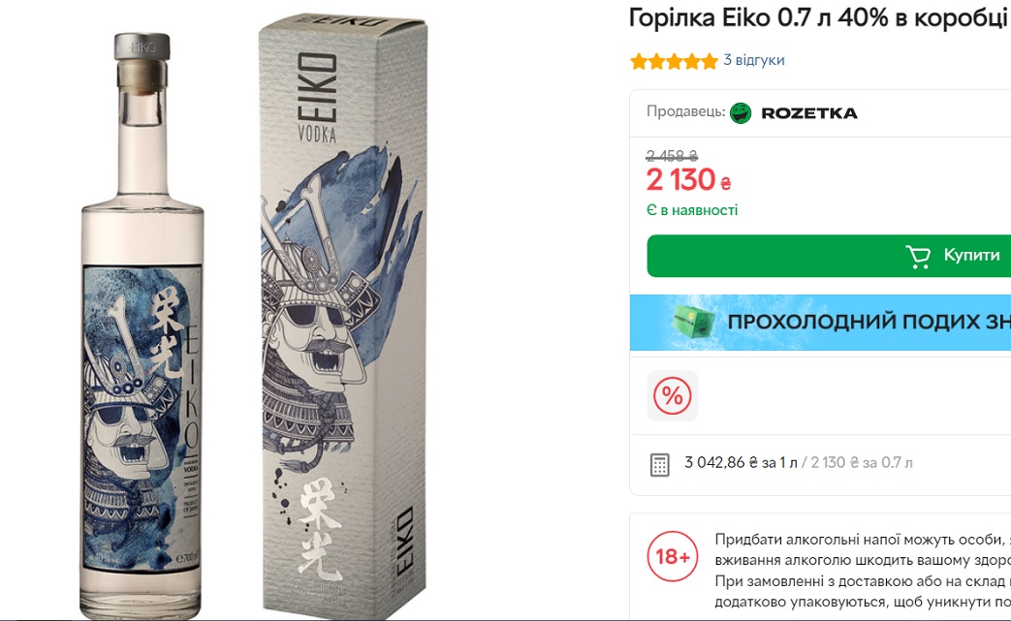Click the red percent discount icon
Viewport: 1011px width, 621px height.
click(x=672, y=395)
